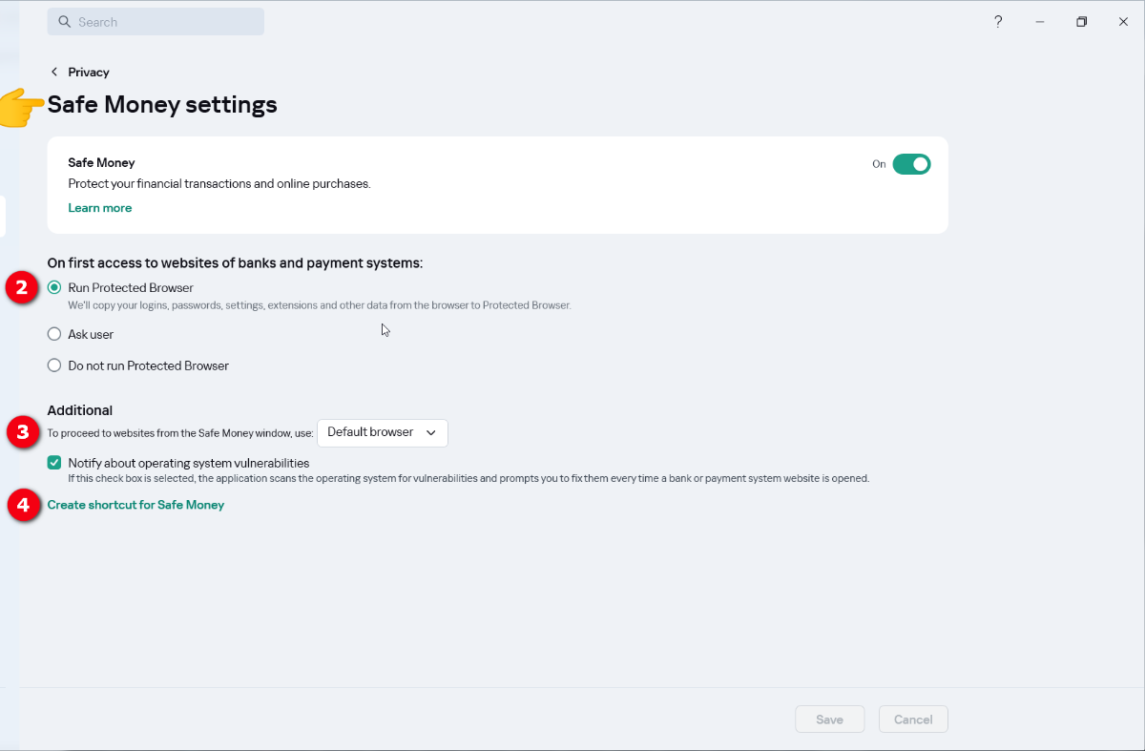Click red numbered marker 2
The image size is (1145, 751).
[22, 288]
